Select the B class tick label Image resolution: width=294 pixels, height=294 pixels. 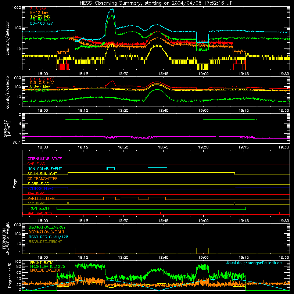[20, 124]
